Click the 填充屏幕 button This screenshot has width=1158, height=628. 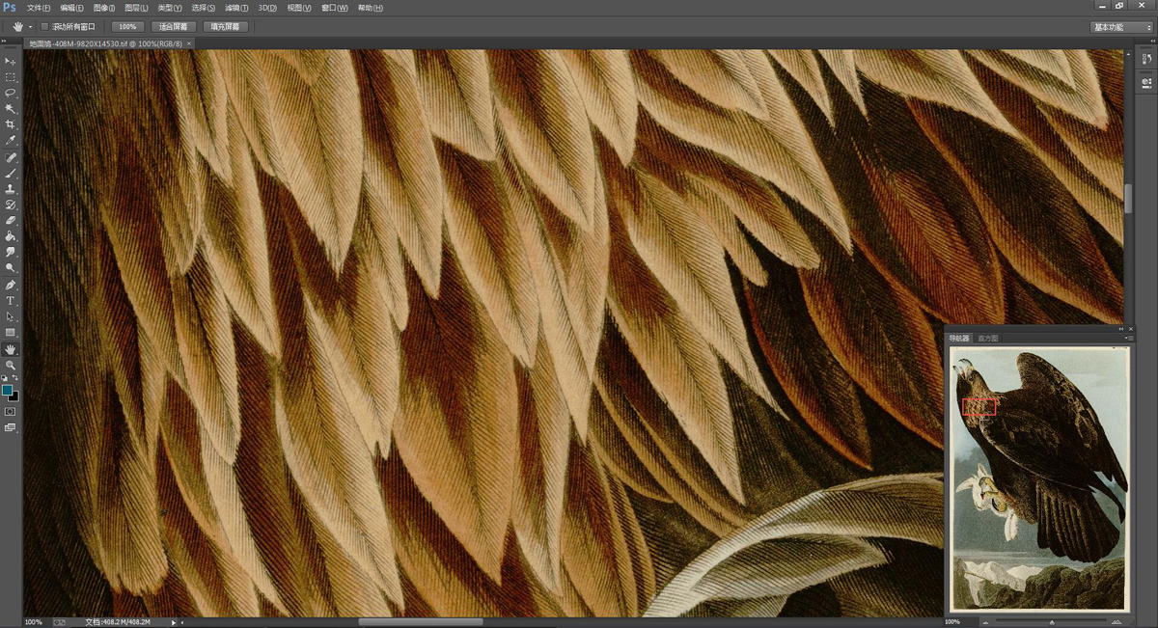(x=226, y=27)
